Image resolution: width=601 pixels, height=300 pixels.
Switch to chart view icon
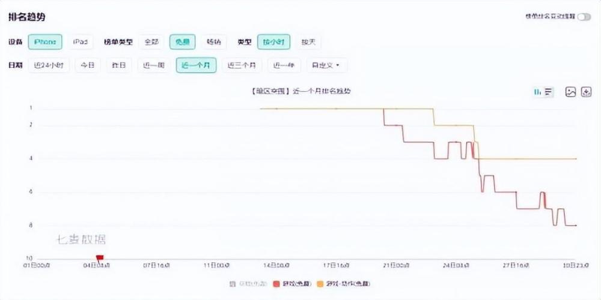point(538,92)
